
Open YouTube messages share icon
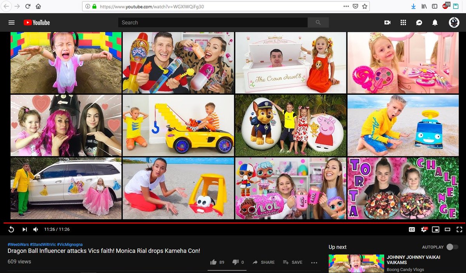pyautogui.click(x=419, y=23)
